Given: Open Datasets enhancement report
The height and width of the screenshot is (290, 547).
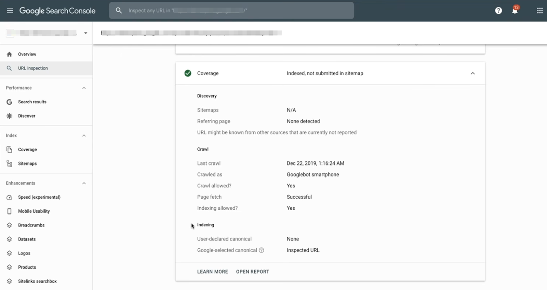Looking at the screenshot, I should 46,239.
